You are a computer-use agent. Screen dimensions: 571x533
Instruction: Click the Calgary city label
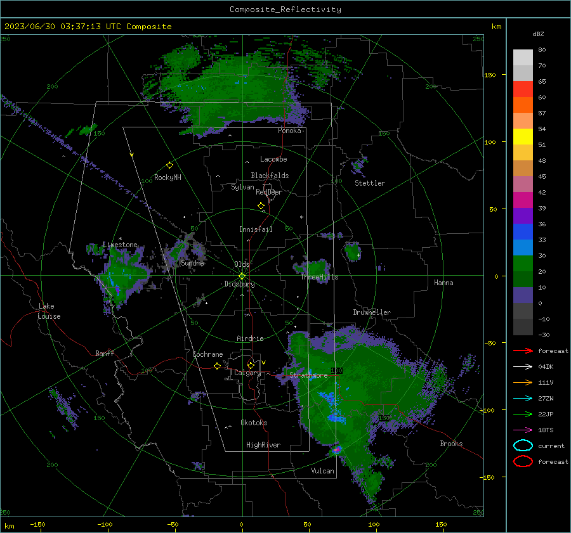(247, 373)
